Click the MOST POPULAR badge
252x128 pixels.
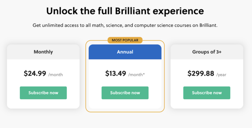125,40
